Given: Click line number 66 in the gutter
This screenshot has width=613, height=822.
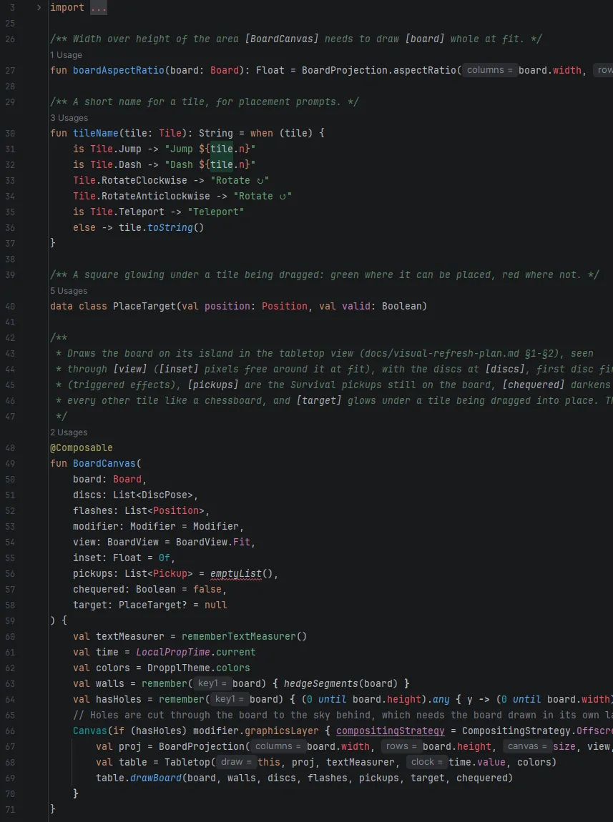Looking at the screenshot, I should tap(10, 731).
